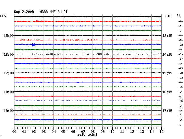Select the station label MGBB HHZ BW 01

click(54, 12)
